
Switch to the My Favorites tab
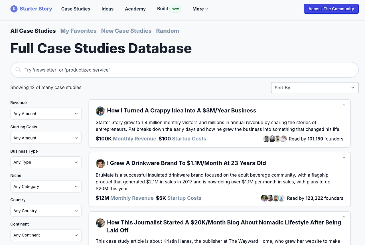coord(78,31)
